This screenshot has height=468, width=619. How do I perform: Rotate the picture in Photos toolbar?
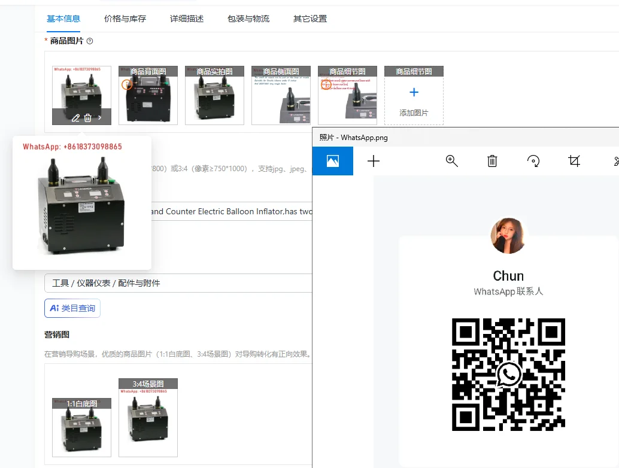pos(533,161)
